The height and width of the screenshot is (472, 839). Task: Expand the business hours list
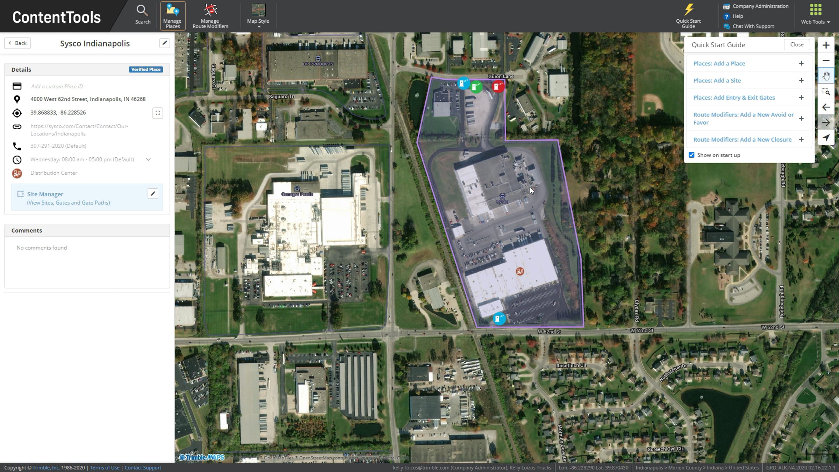(x=148, y=159)
